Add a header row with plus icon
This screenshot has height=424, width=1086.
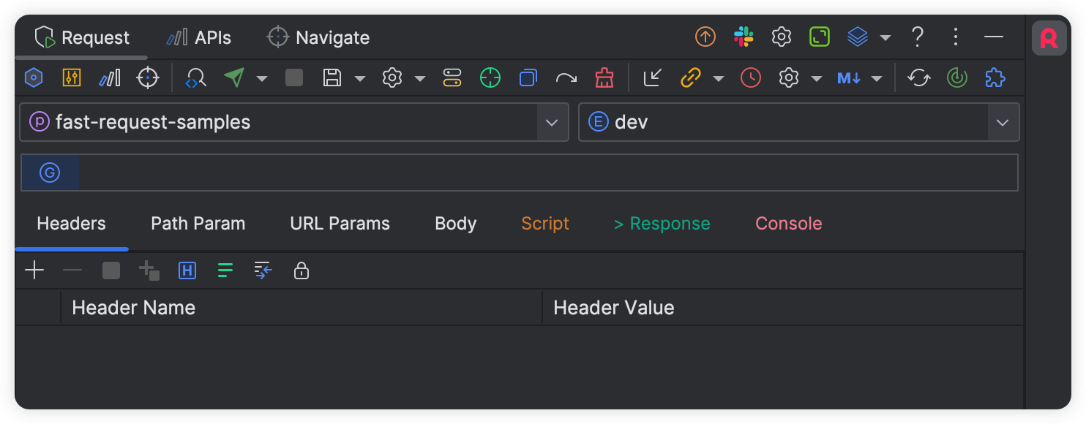[34, 271]
